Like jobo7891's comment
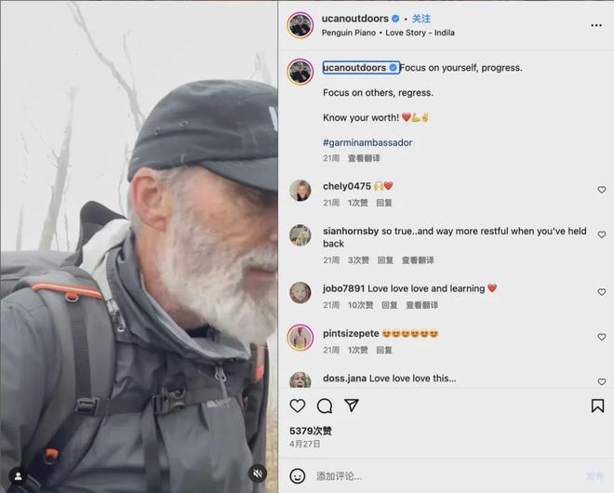Screen dimensions: 614x493 click(602, 292)
